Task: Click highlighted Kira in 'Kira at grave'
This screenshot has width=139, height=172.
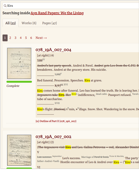Action: coord(87,81)
